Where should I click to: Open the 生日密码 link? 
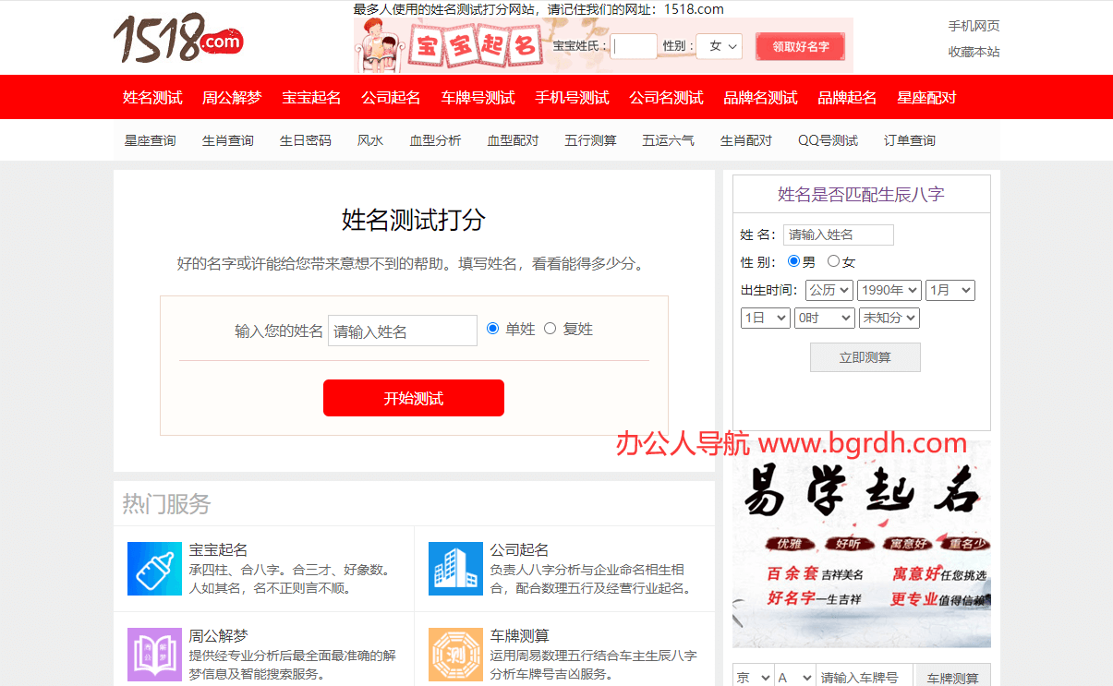[x=306, y=140]
